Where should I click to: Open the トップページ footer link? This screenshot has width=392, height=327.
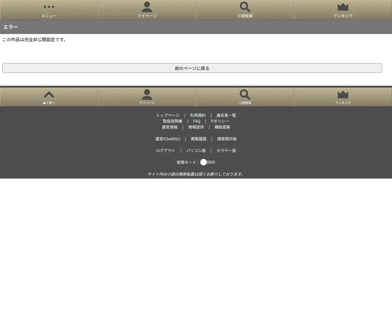pyautogui.click(x=168, y=115)
